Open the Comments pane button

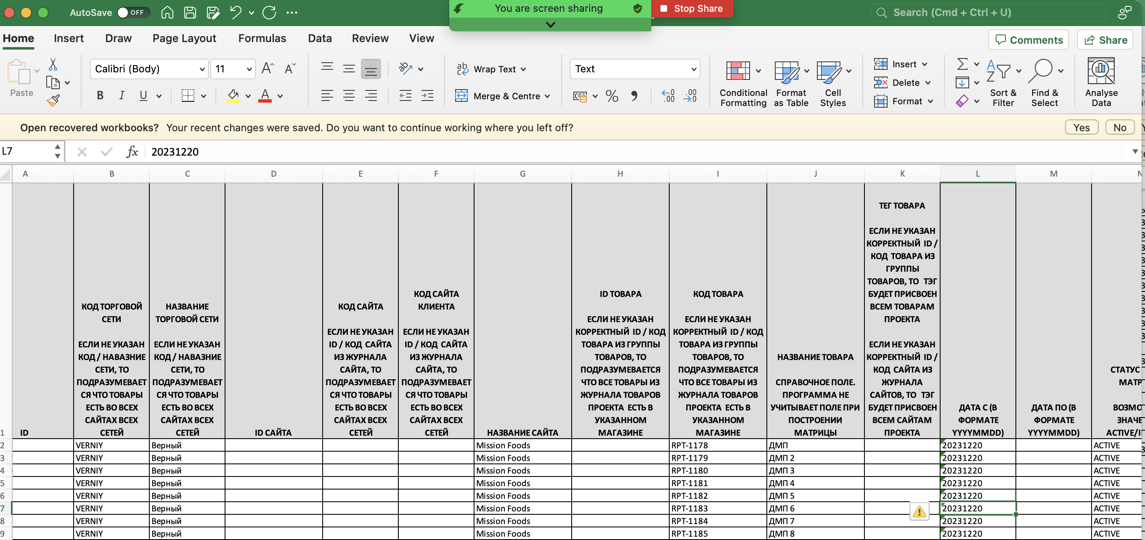[1028, 40]
